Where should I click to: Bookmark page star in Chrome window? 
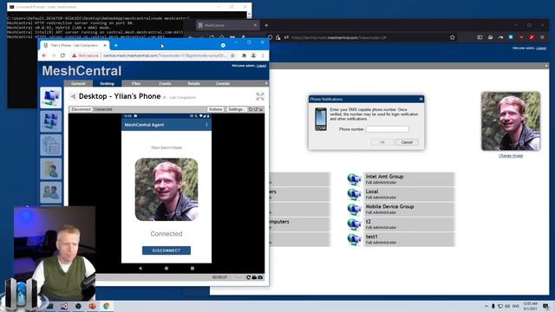(232, 55)
